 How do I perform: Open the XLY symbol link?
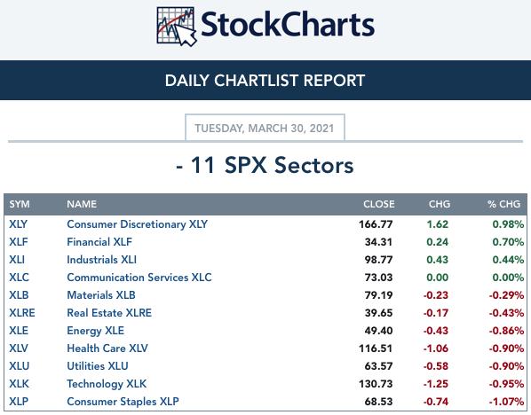[19, 224]
